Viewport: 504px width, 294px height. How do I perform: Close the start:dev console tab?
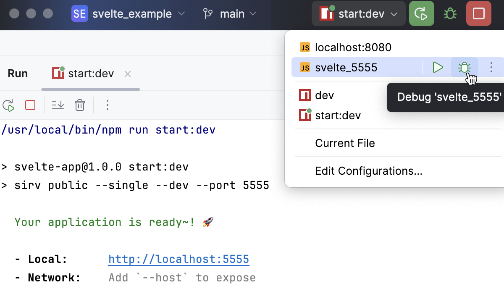coord(127,73)
